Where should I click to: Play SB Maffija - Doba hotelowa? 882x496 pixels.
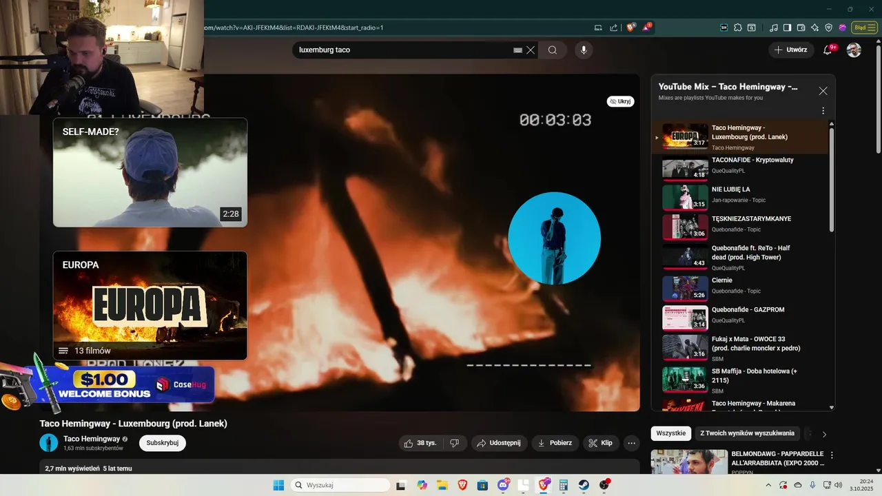[x=739, y=380]
